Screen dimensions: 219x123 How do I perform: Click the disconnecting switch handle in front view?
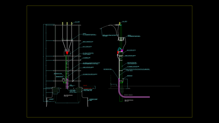coord(73,81)
